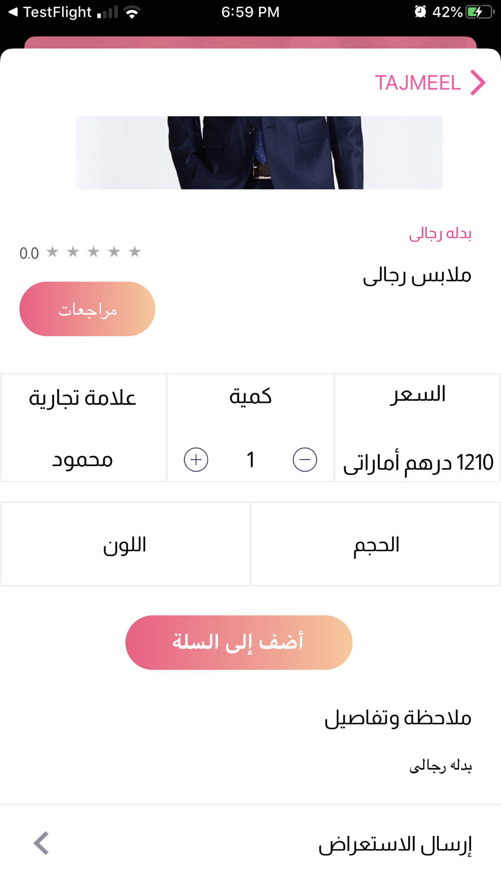Select the third rating star

(94, 251)
